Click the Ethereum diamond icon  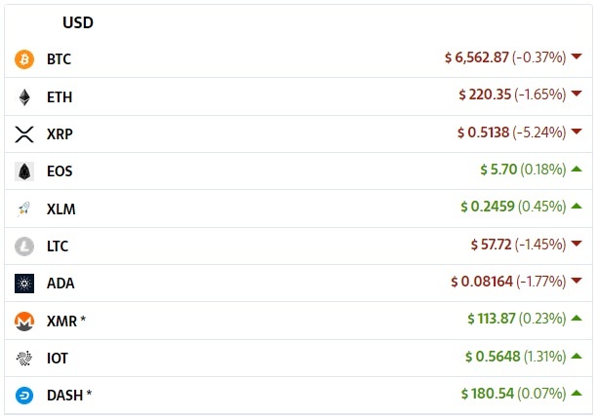(x=24, y=97)
